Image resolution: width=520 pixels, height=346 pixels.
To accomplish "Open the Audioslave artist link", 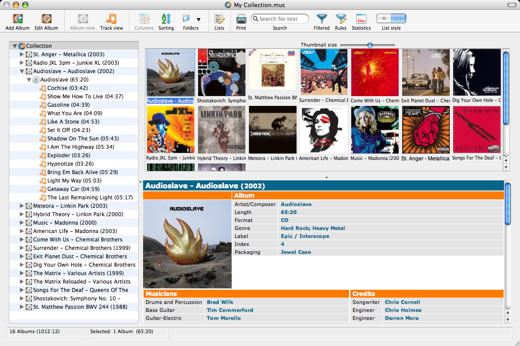I will 296,204.
